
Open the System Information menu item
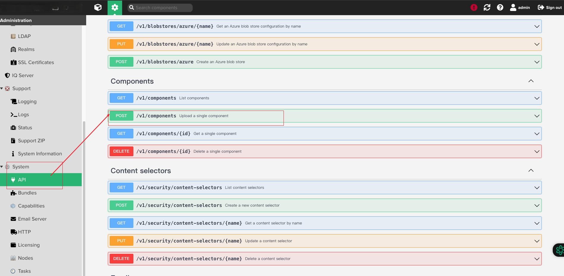pos(41,154)
